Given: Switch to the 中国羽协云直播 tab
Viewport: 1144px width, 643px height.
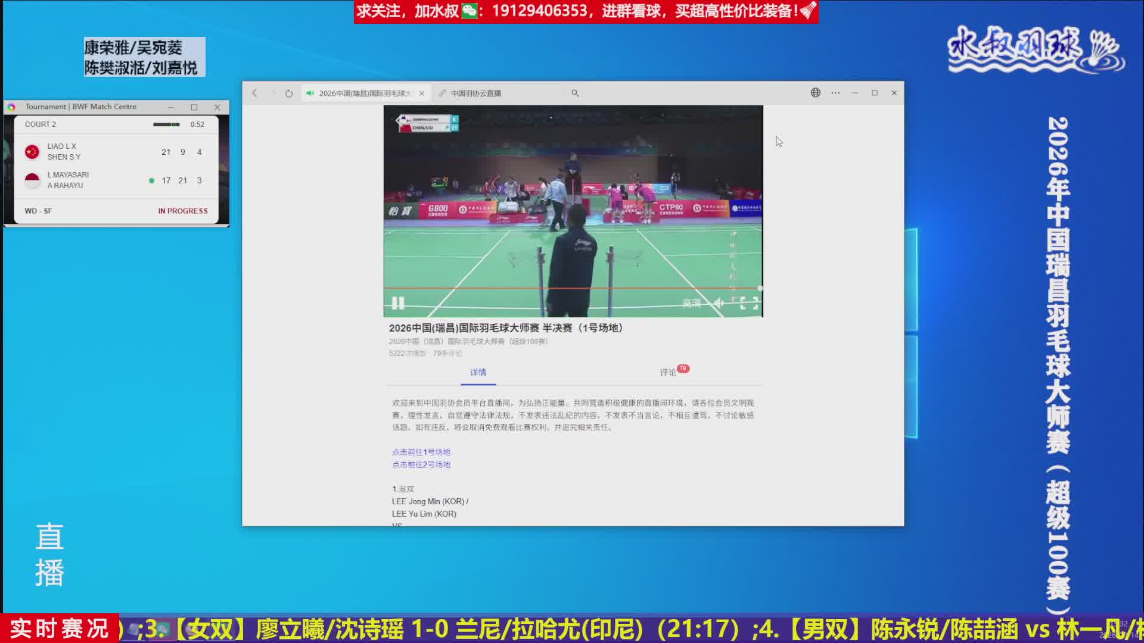Looking at the screenshot, I should [x=475, y=93].
